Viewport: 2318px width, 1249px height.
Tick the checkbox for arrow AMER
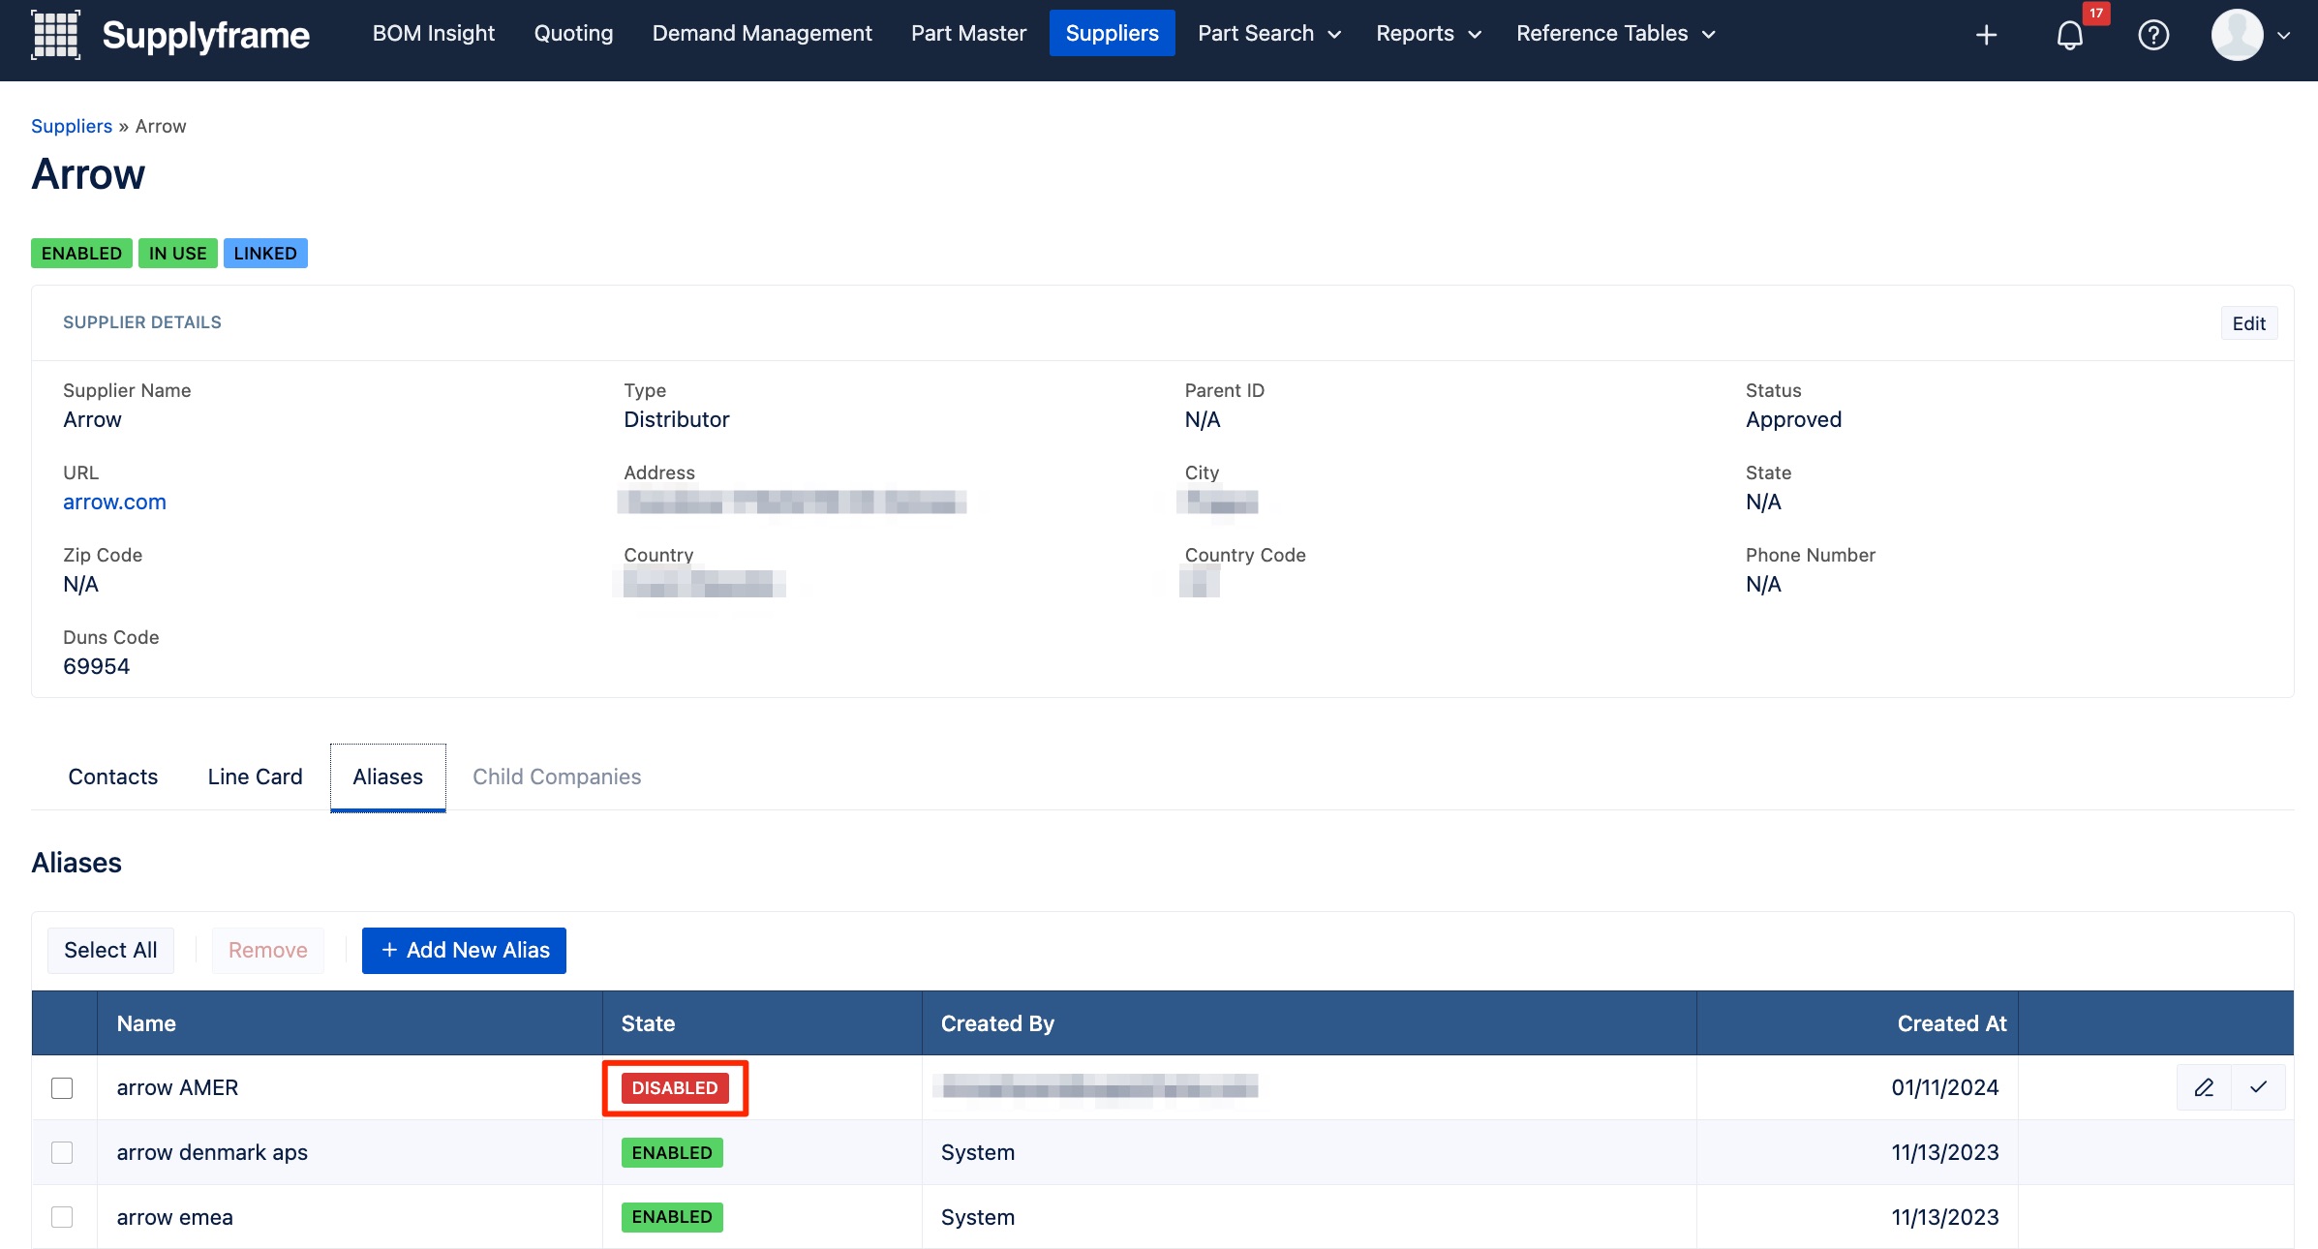62,1088
